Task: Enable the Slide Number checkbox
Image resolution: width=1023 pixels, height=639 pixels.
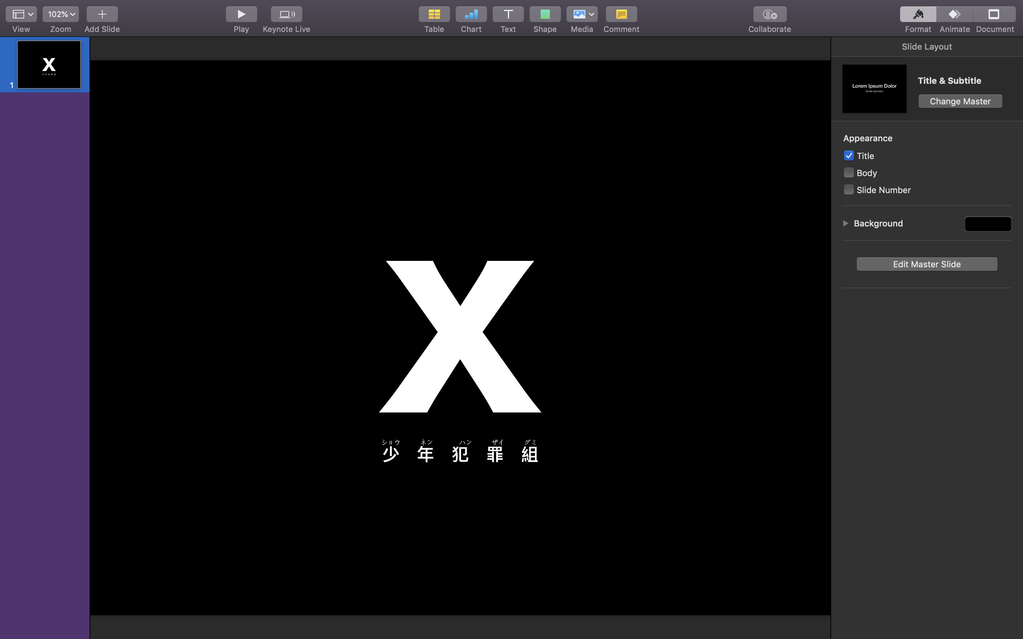Action: (x=848, y=189)
